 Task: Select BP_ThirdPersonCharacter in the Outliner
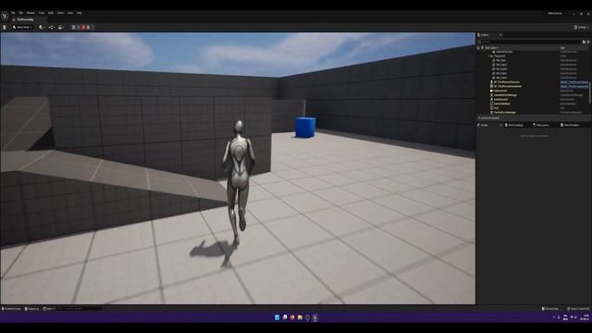tap(507, 82)
